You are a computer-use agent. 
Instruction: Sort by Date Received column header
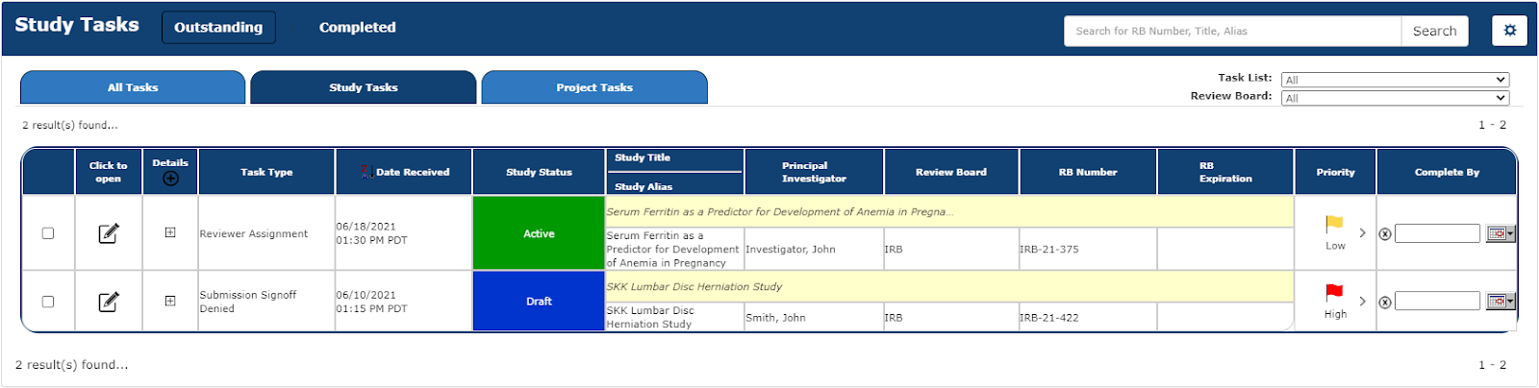[x=413, y=172]
